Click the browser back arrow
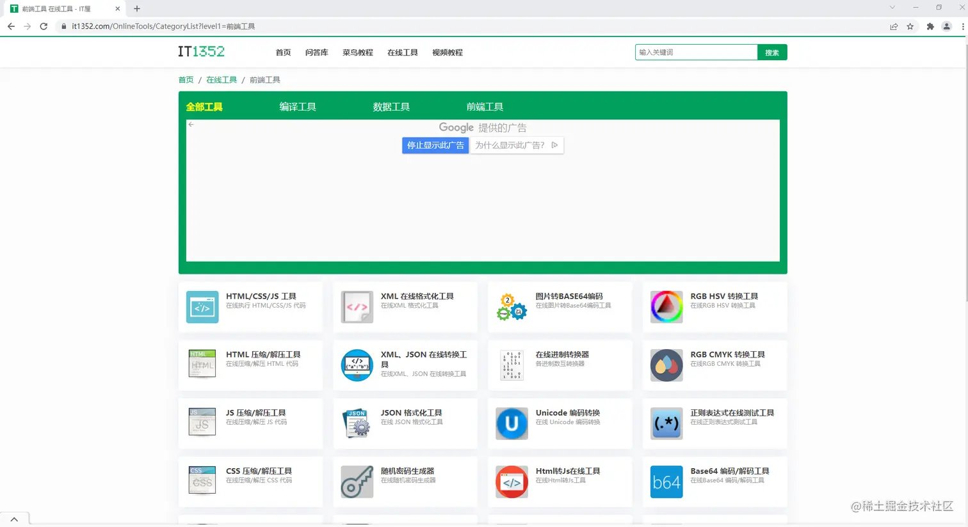This screenshot has height=527, width=968. pyautogui.click(x=11, y=26)
